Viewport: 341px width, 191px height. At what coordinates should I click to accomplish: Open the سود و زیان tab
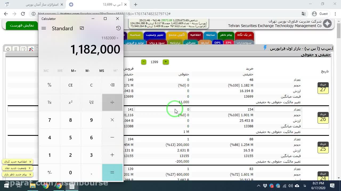pos(157,42)
